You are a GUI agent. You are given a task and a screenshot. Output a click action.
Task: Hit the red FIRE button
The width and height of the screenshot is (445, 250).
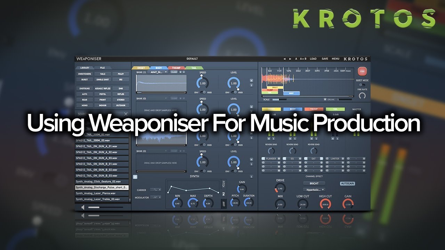(362, 72)
